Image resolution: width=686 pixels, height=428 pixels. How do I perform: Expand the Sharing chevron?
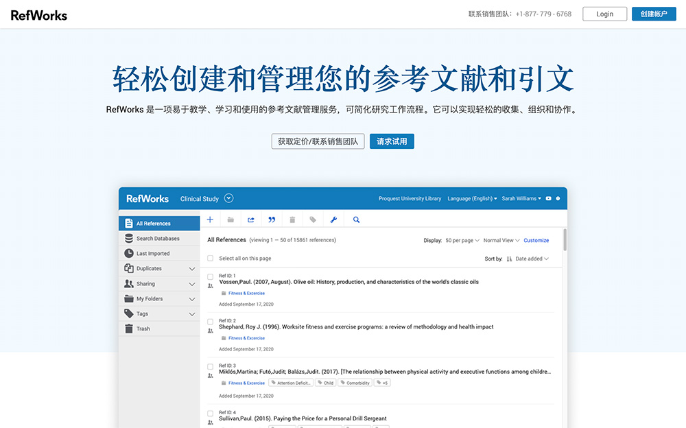click(x=191, y=284)
